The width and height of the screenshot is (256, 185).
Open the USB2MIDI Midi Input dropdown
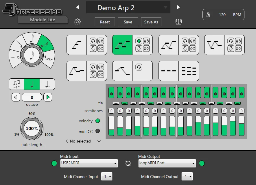coord(89,163)
